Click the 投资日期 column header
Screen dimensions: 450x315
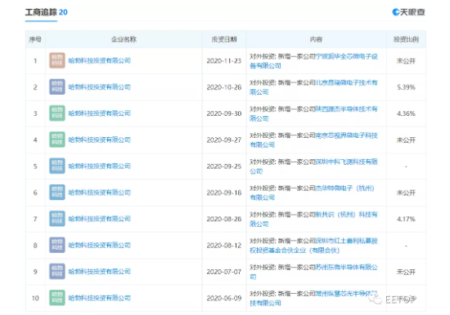click(x=224, y=39)
